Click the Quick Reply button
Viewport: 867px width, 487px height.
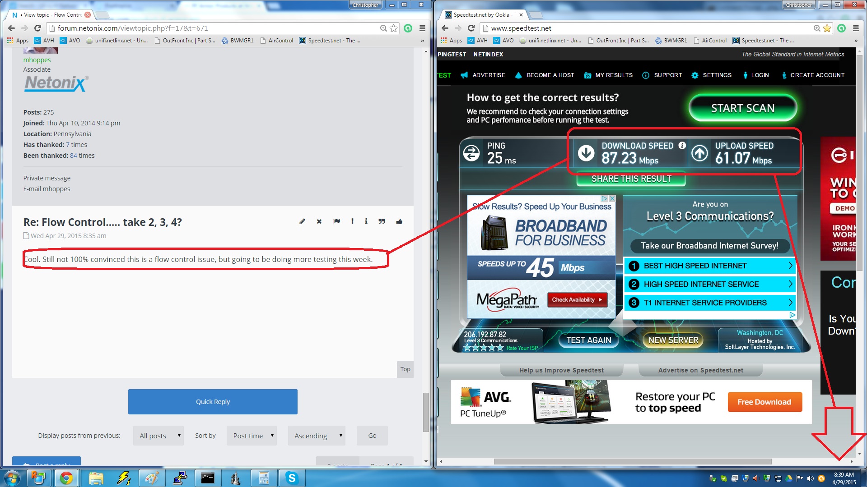point(213,402)
